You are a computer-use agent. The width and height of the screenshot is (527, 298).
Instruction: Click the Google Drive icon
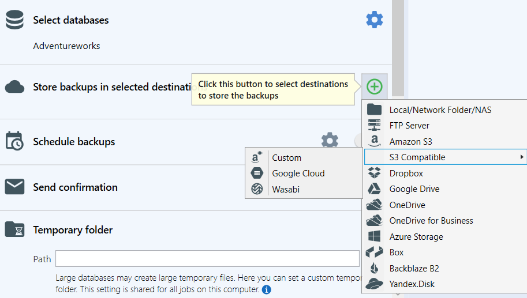click(375, 189)
